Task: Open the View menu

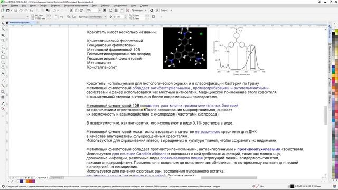Action: [x=24, y=6]
